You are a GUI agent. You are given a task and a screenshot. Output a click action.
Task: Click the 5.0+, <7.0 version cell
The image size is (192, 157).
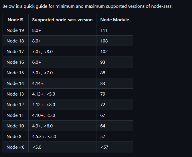[42, 73]
